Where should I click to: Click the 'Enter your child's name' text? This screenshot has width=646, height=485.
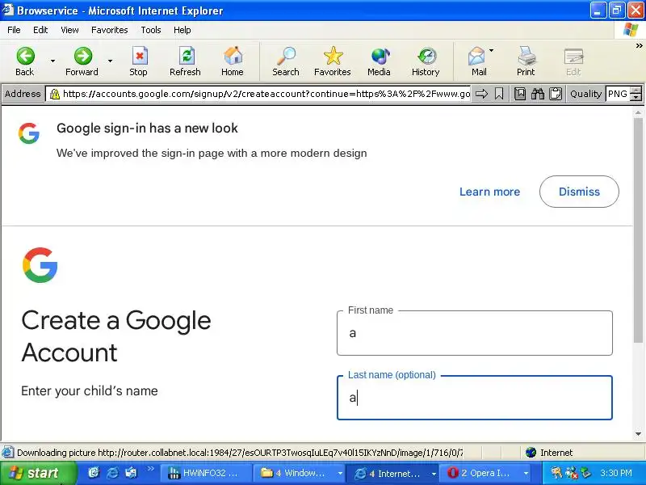(x=90, y=390)
